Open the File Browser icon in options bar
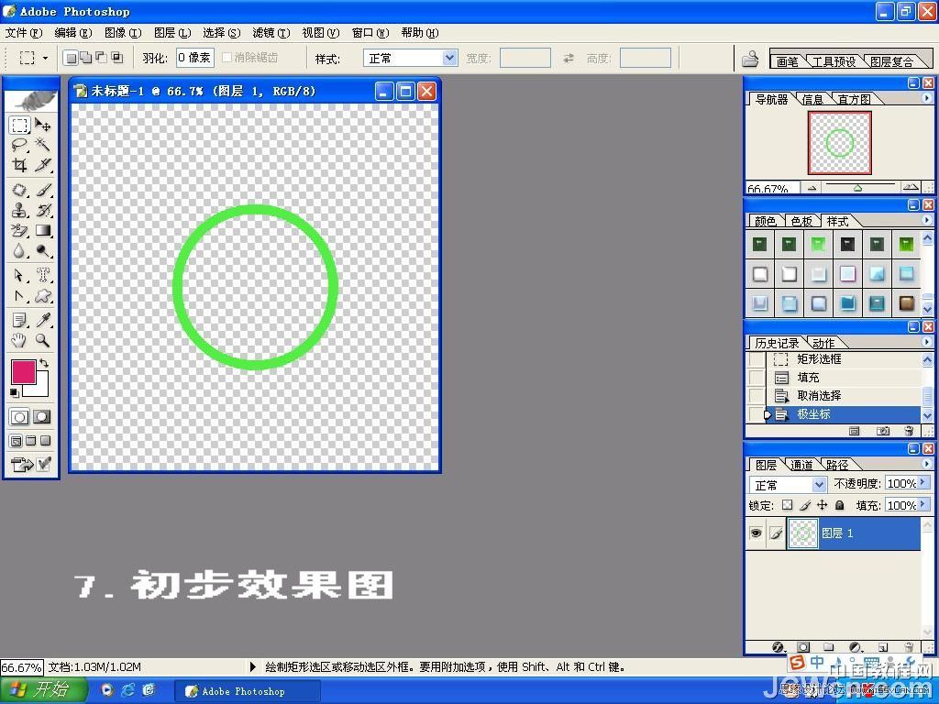Viewport: 939px width, 704px height. (x=750, y=58)
